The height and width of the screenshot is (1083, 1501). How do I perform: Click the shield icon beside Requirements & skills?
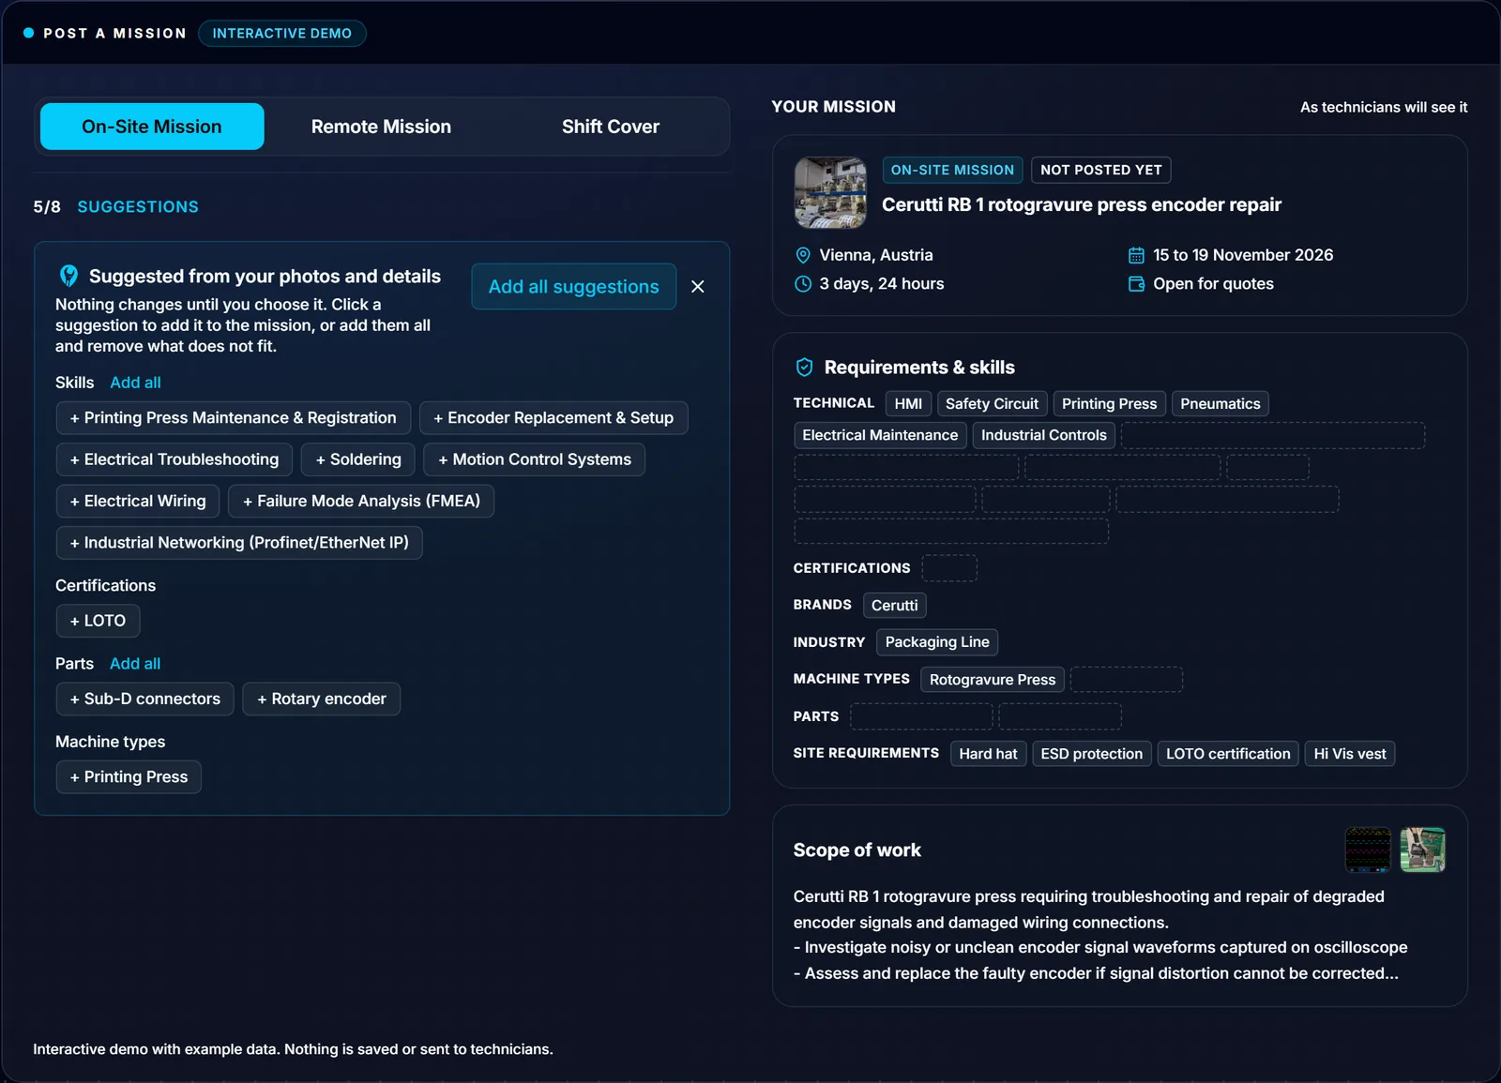[x=804, y=368]
